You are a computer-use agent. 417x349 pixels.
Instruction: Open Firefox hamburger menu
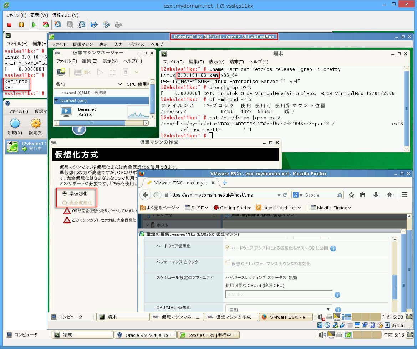(x=405, y=195)
